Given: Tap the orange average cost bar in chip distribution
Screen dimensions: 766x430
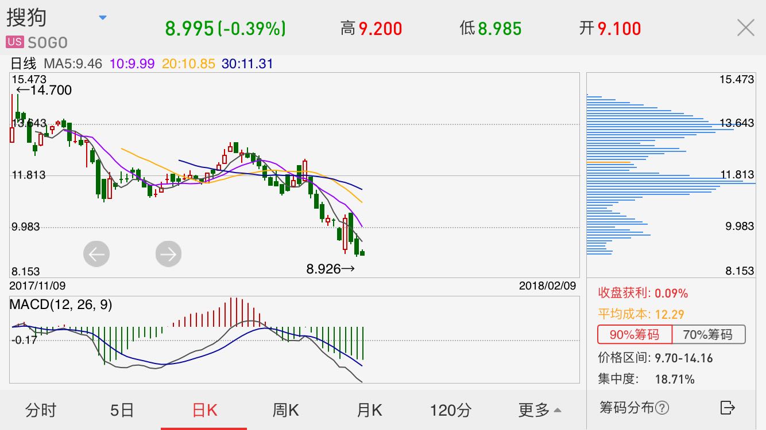Looking at the screenshot, I should pyautogui.click(x=609, y=162).
